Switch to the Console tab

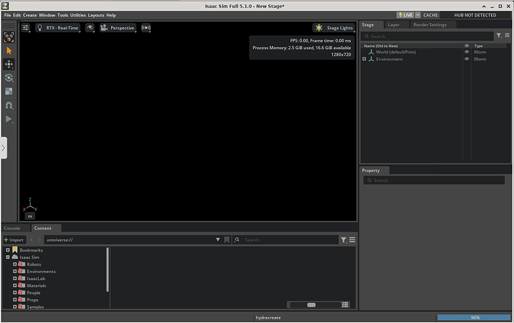12,228
